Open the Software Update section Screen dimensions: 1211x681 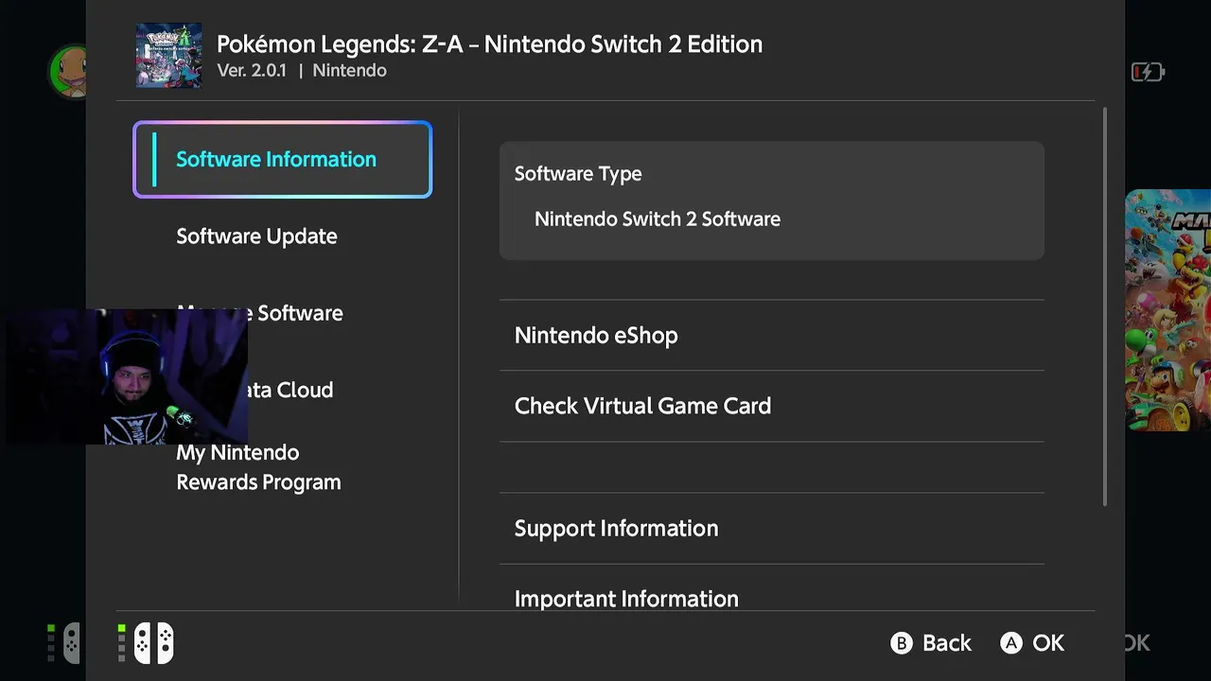tap(256, 236)
